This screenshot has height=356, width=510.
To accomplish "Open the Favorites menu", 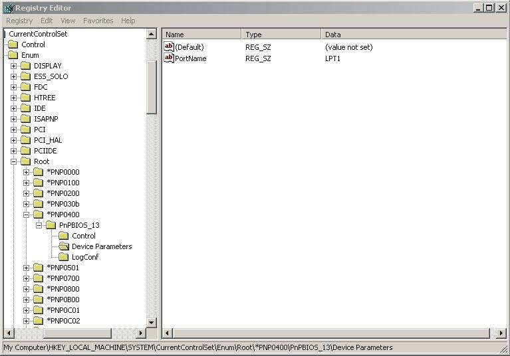I will [x=98, y=21].
